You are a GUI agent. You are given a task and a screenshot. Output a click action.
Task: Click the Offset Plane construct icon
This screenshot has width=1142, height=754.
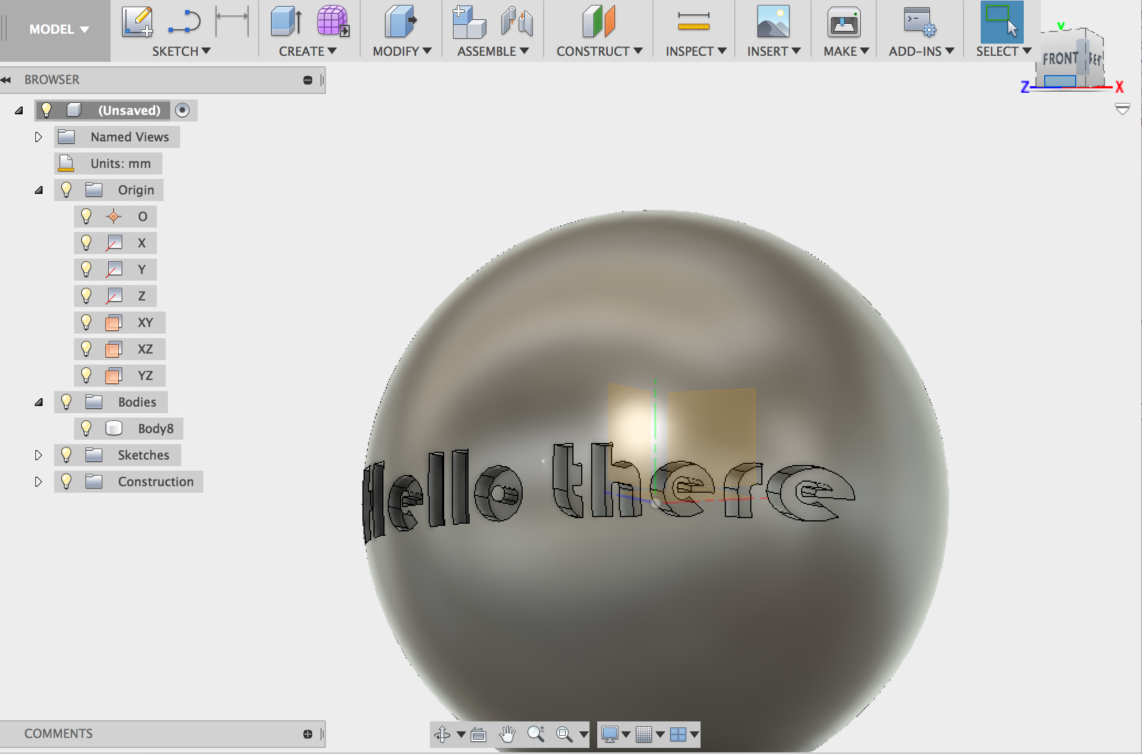pyautogui.click(x=599, y=22)
